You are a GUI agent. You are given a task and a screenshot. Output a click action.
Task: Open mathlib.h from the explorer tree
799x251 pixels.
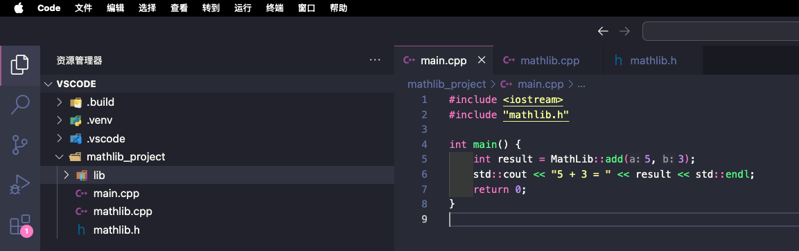click(x=116, y=230)
